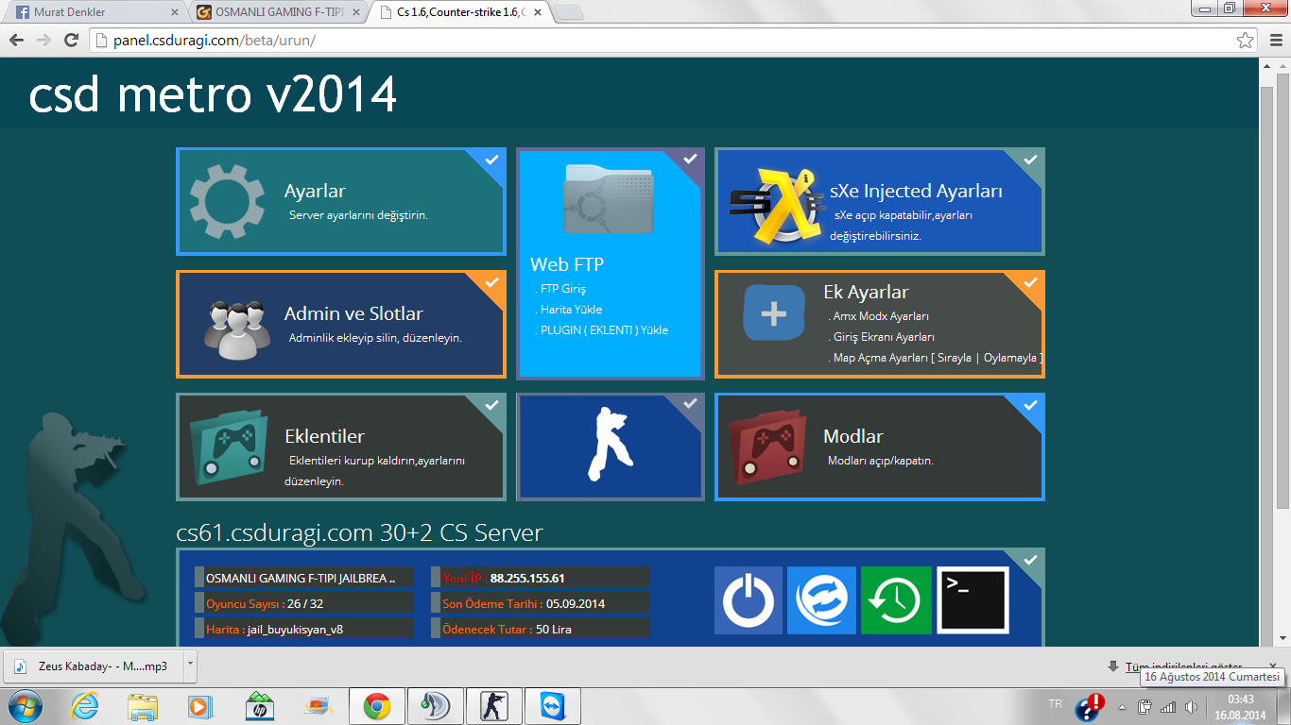Open the Windows Start button
Screen dimensions: 1291x725
(x=24, y=706)
